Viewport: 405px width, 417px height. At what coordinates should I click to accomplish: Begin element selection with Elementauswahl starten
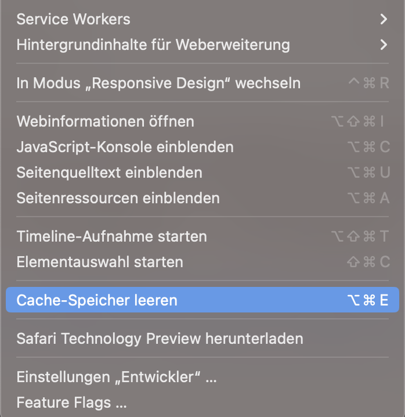tap(100, 262)
